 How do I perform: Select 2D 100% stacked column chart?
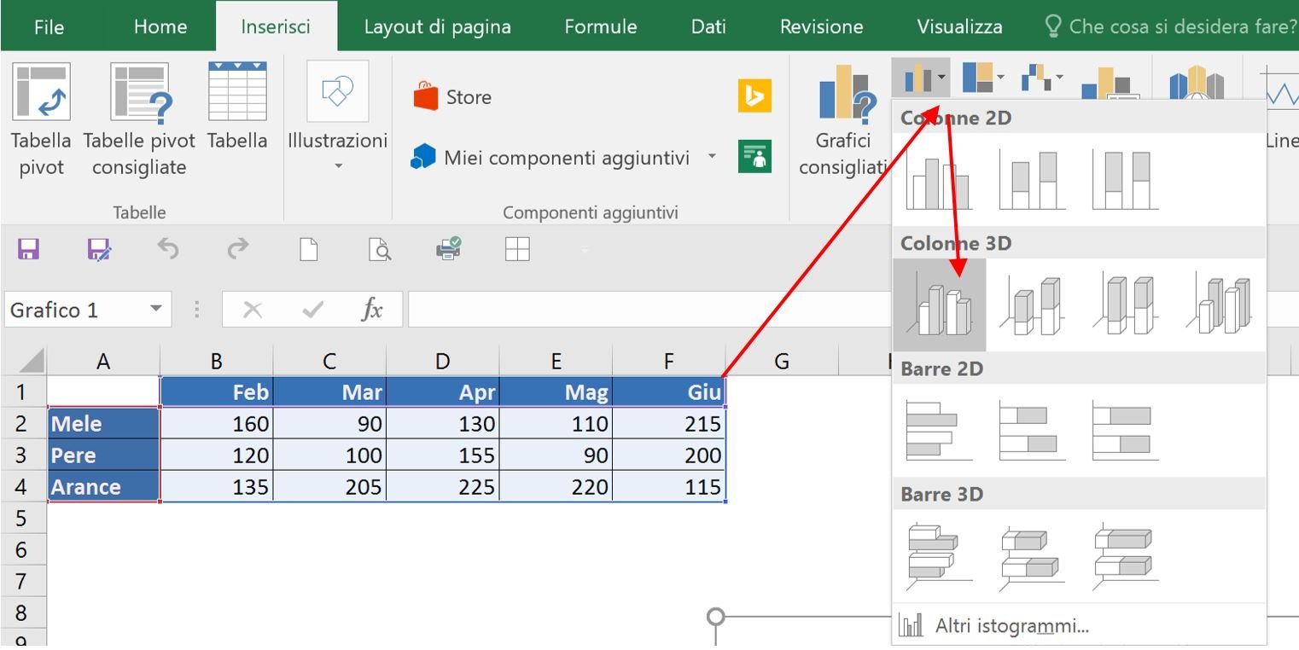pyautogui.click(x=1125, y=179)
